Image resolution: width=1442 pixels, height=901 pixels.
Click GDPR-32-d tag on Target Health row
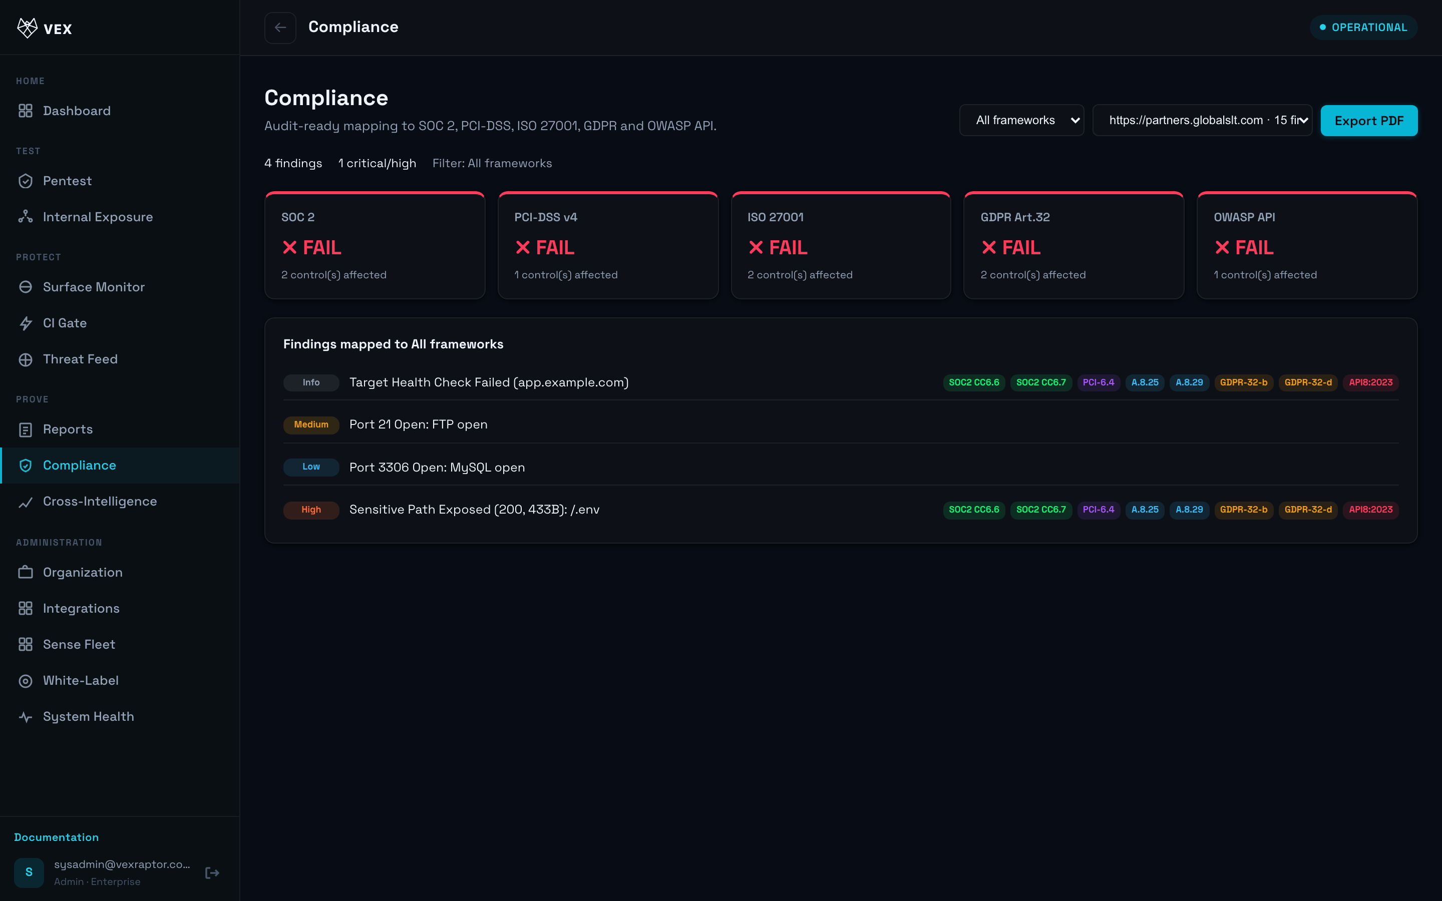pos(1308,382)
